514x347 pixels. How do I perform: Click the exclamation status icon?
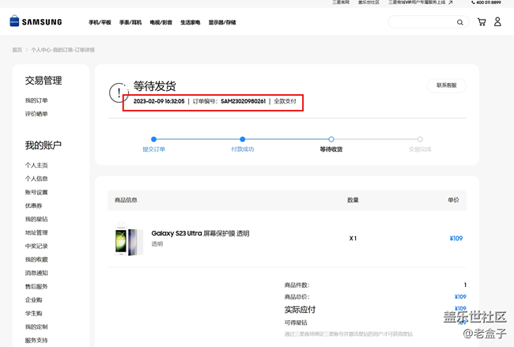(x=117, y=92)
